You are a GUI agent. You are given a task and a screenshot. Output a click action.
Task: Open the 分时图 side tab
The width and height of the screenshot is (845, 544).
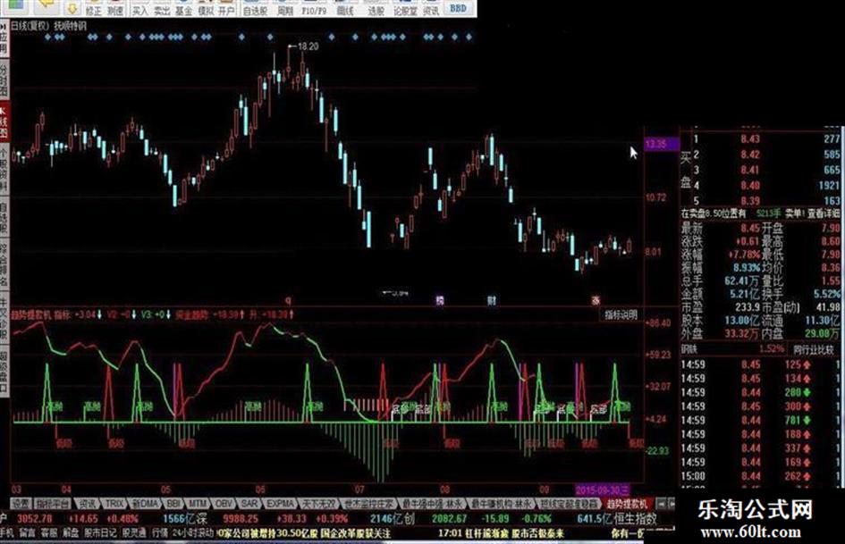click(4, 80)
